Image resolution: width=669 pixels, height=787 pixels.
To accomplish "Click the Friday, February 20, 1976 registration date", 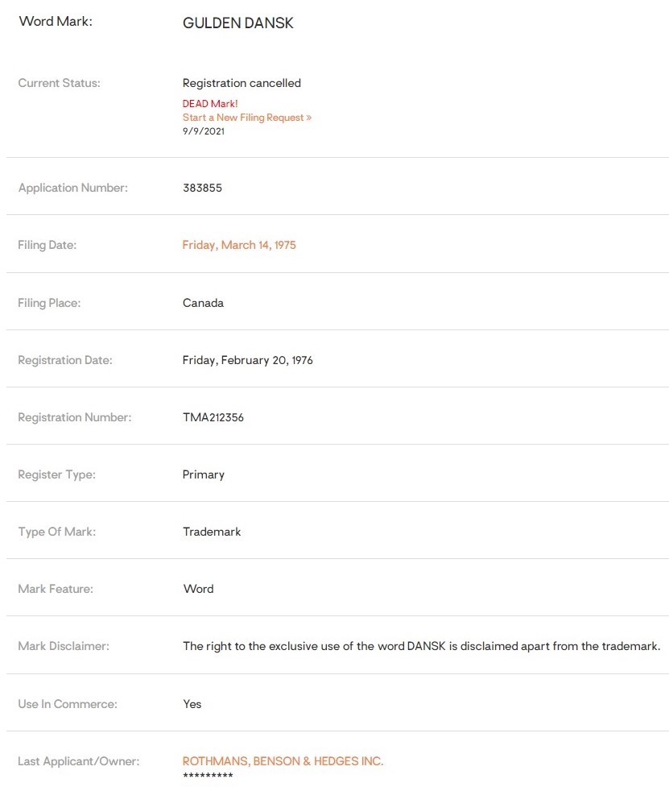I will [247, 360].
